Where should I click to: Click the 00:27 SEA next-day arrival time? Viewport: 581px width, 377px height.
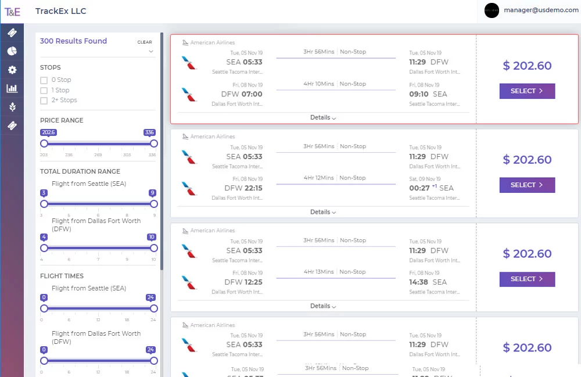point(431,188)
